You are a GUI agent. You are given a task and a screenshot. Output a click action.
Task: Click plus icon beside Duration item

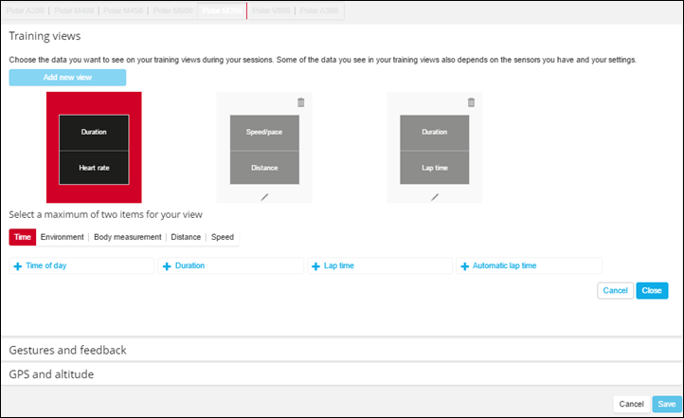[x=167, y=266]
